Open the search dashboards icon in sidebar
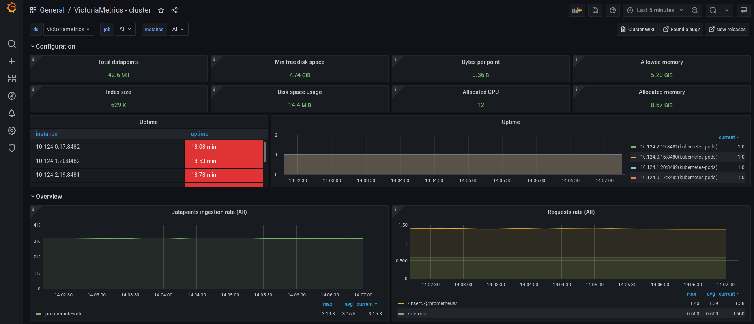 pyautogui.click(x=12, y=44)
